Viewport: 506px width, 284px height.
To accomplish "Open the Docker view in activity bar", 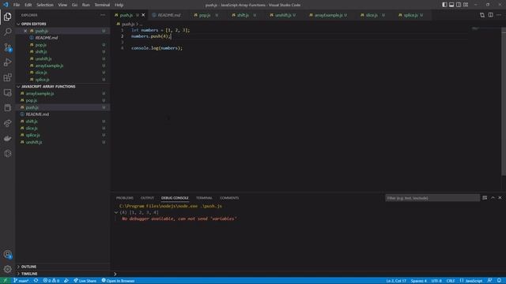I will coord(7,139).
